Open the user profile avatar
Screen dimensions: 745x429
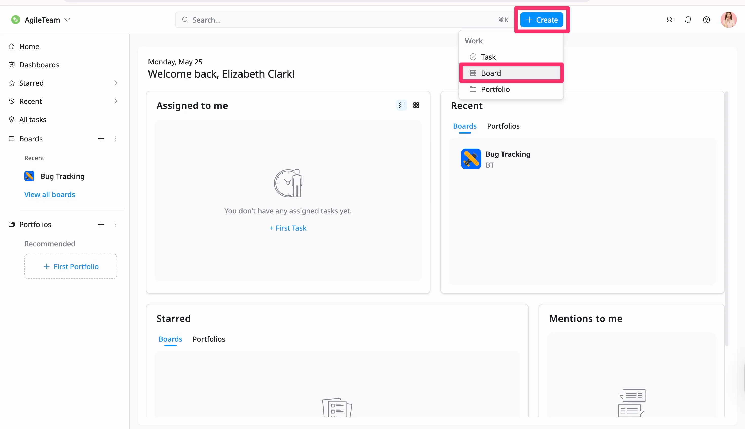tap(729, 20)
